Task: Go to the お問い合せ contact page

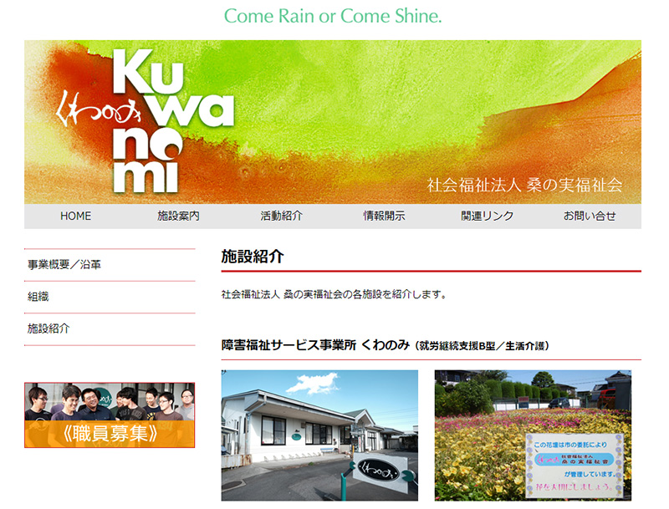Action: tap(590, 216)
